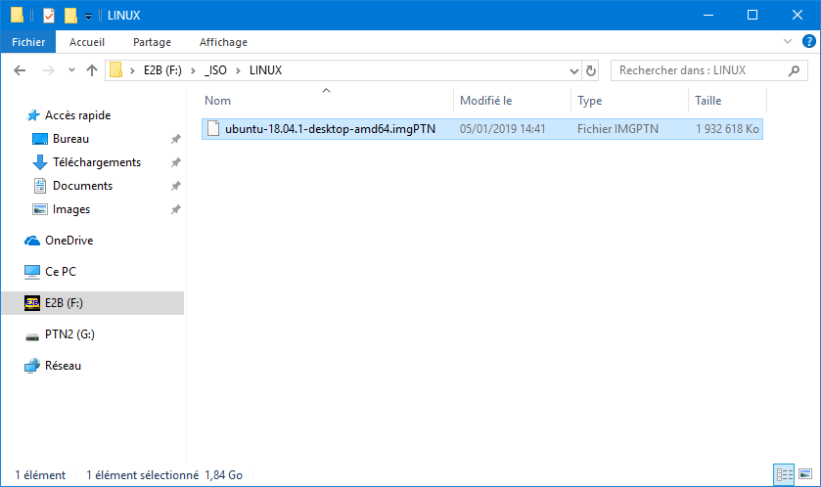Switch to details view layout
The height and width of the screenshot is (487, 821).
[x=784, y=474]
